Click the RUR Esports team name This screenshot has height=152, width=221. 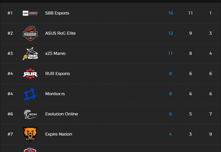point(57,74)
